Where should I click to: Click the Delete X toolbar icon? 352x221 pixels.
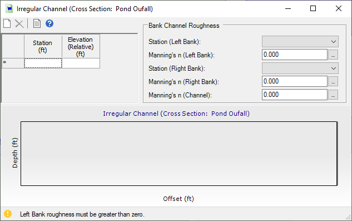pos(19,23)
